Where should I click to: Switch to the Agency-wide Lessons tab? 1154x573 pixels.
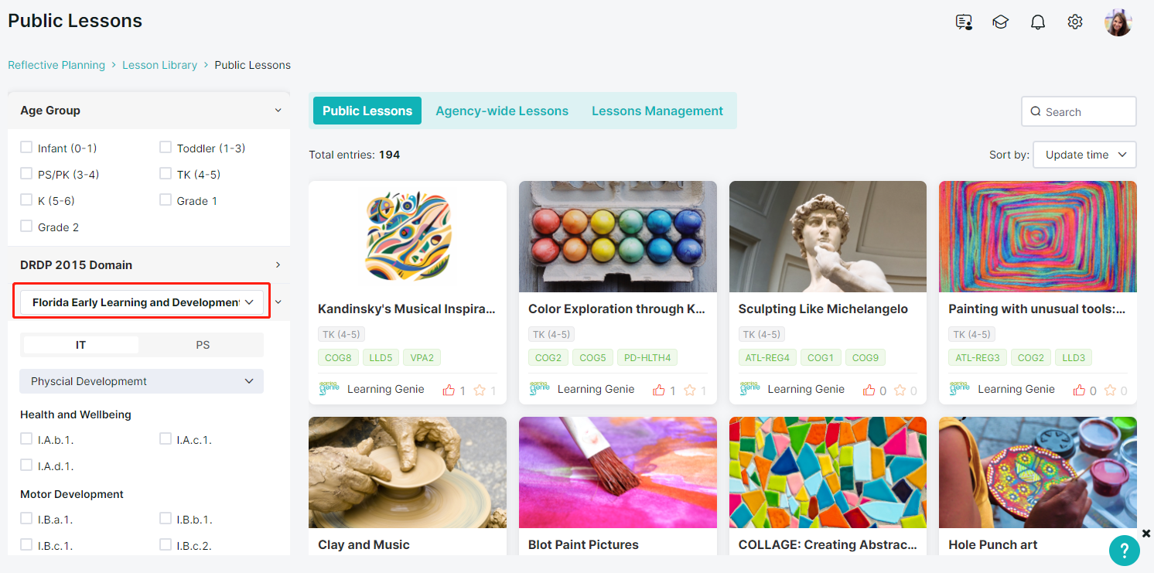click(x=502, y=111)
